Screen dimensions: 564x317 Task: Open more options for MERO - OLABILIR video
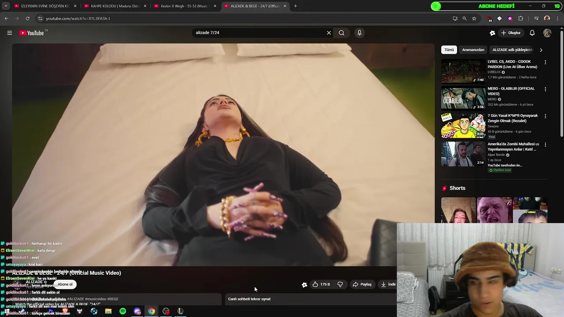(x=545, y=89)
